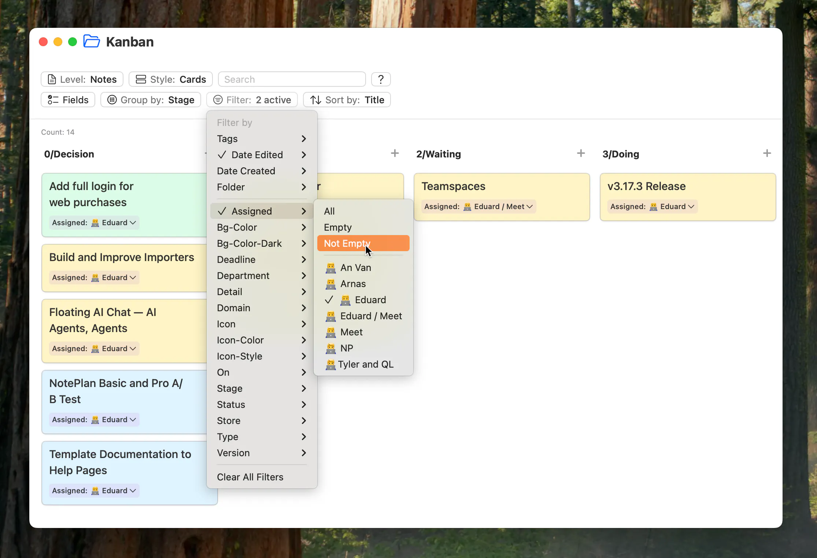Open the Deadline filter submenu
The width and height of the screenshot is (817, 558).
262,260
